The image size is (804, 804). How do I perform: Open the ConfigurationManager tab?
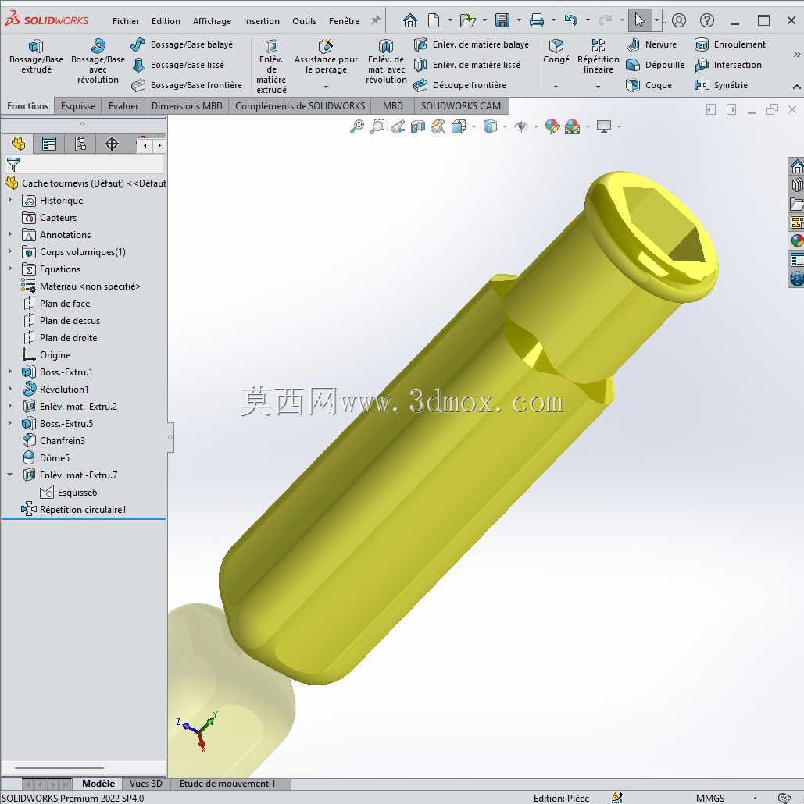tap(80, 144)
